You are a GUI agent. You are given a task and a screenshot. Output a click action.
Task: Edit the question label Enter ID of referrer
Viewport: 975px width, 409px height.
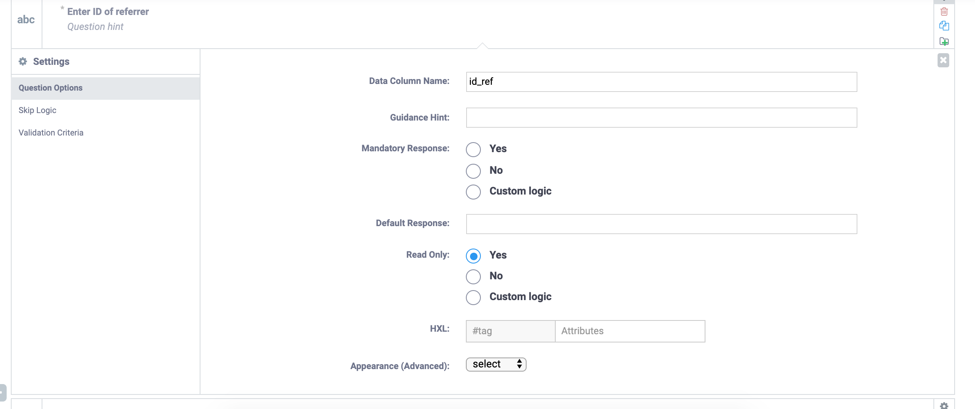108,11
